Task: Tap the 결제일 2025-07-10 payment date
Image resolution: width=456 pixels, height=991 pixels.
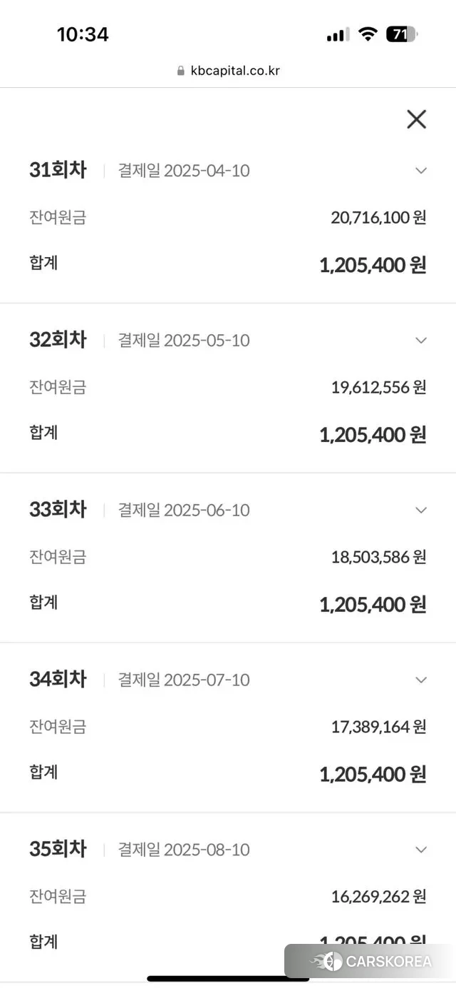Action: tap(184, 680)
